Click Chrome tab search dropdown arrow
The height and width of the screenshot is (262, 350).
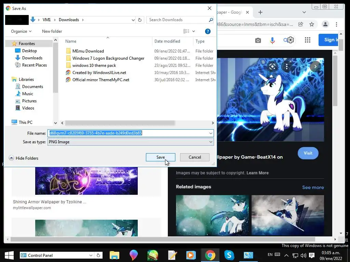click(x=304, y=12)
